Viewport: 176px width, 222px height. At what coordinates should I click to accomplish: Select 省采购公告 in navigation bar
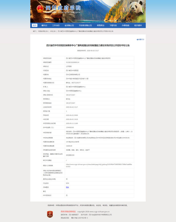(x=69, y=25)
